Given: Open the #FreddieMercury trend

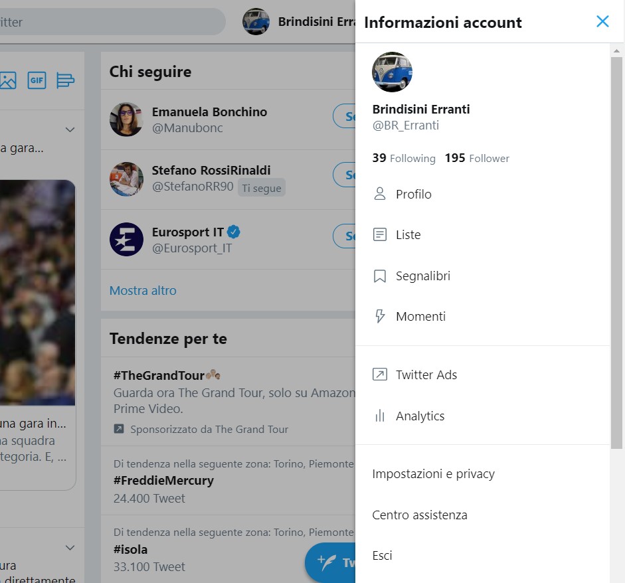Looking at the screenshot, I should tap(163, 480).
